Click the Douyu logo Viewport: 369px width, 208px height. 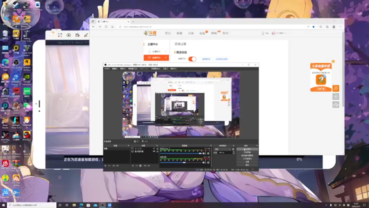(150, 33)
